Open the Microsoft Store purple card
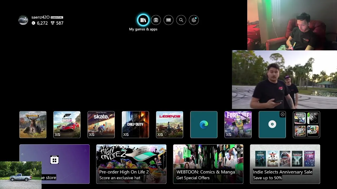The image size is (337, 189). click(x=54, y=164)
